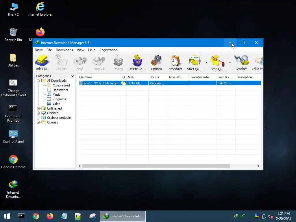Viewport: 296px width, 222px height.
Task: Select the Documents category
Action: pos(60,90)
